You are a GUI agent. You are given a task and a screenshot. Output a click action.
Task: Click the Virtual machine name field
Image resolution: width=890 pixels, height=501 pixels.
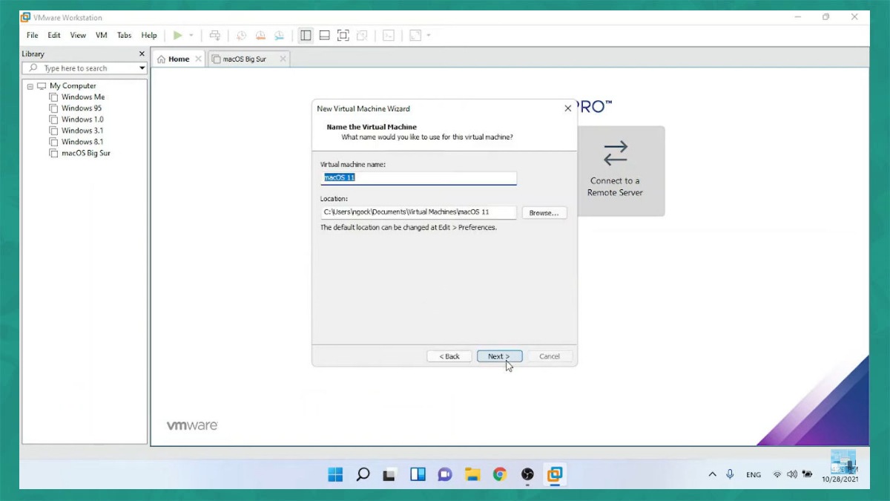click(x=418, y=178)
